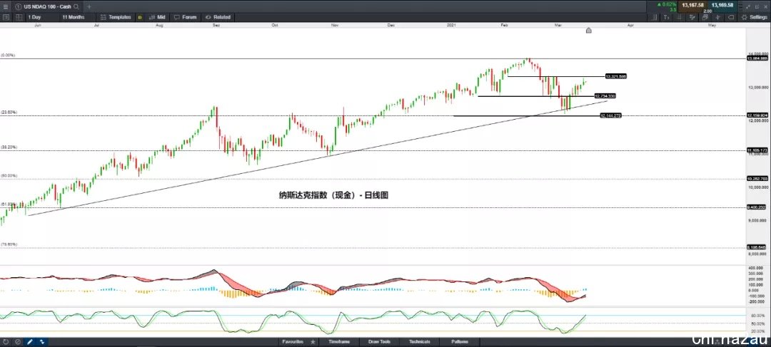Click the Chinese chart title annotation
The height and width of the screenshot is (347, 771).
334,195
